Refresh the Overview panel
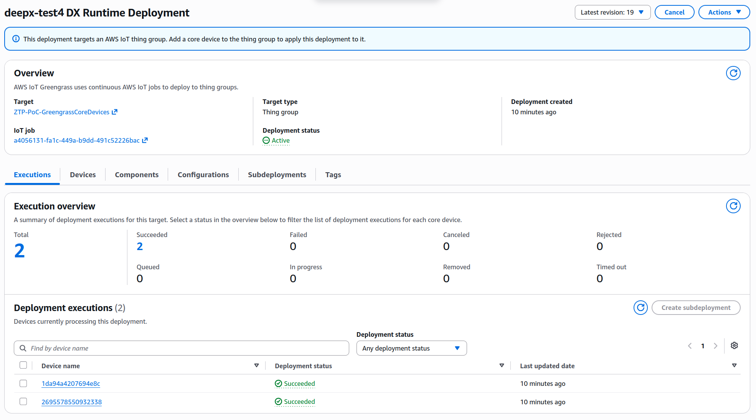 [x=733, y=73]
